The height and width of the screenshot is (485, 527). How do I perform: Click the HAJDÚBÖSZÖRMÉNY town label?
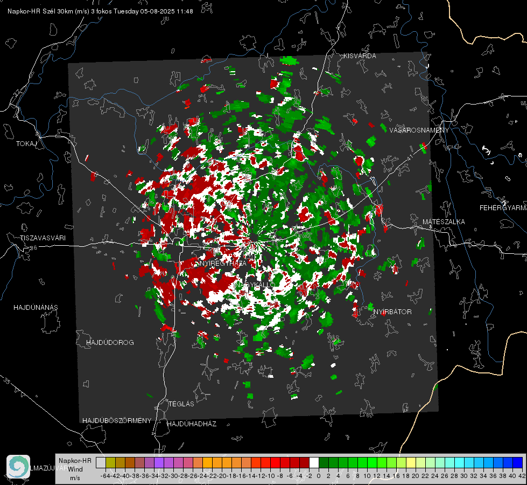click(117, 421)
